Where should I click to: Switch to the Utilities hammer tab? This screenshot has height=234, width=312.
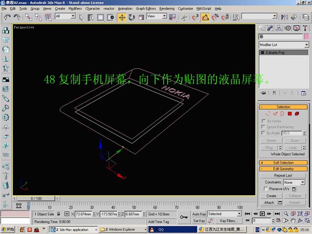click(305, 28)
